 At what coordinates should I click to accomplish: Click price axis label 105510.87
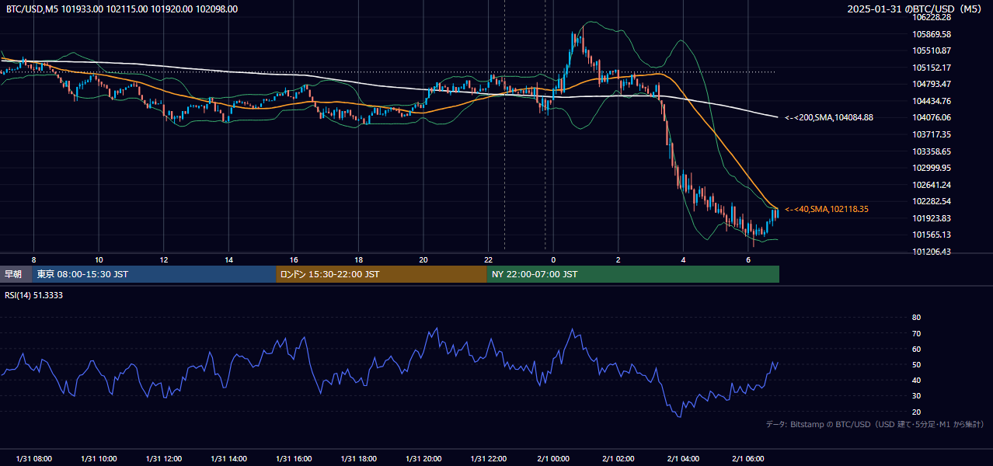(932, 50)
